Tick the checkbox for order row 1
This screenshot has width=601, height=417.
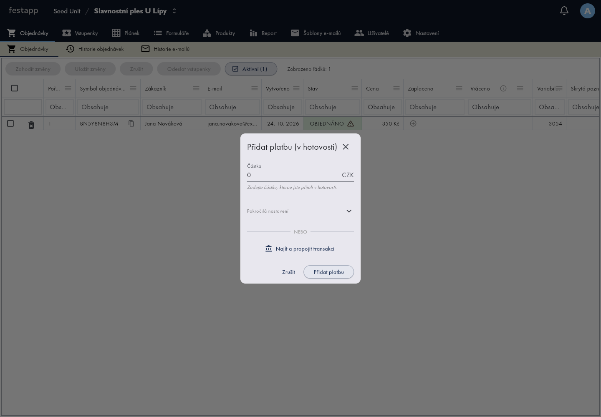(10, 123)
